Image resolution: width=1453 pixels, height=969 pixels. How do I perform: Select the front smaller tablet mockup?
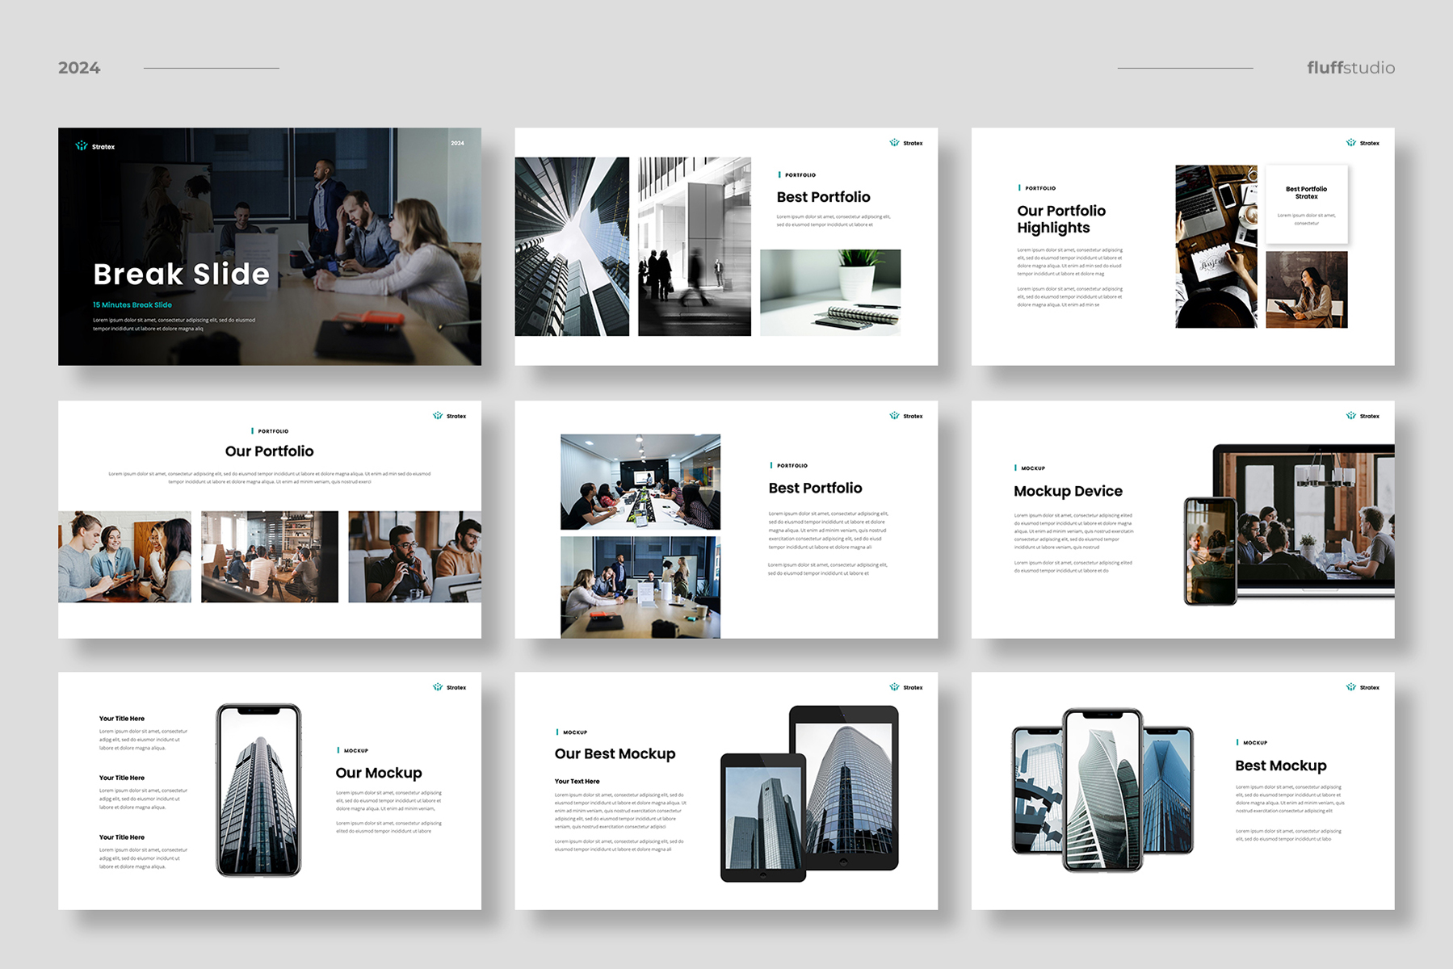tap(762, 817)
